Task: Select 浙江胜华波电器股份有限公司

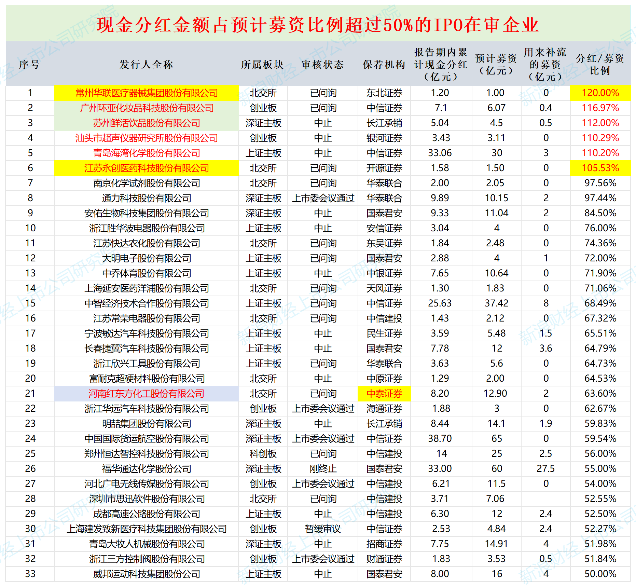Action: click(147, 228)
